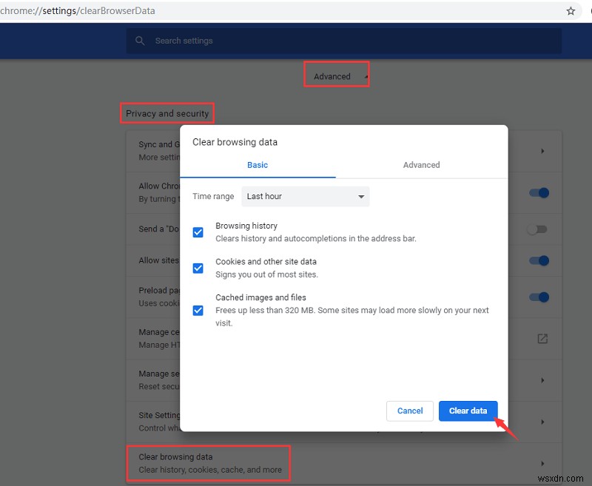This screenshot has height=486, width=592.
Task: Uncheck Cached images and files checkbox
Action: tap(198, 310)
